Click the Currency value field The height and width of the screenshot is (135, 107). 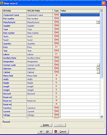[x=80, y=108]
